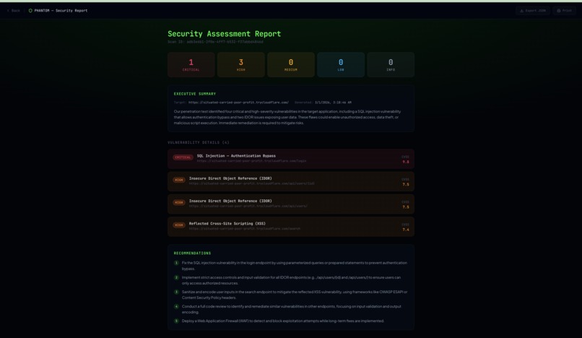
Task: Expand Reflected Cross-Site Scripting (XSS) row
Action: (x=291, y=227)
